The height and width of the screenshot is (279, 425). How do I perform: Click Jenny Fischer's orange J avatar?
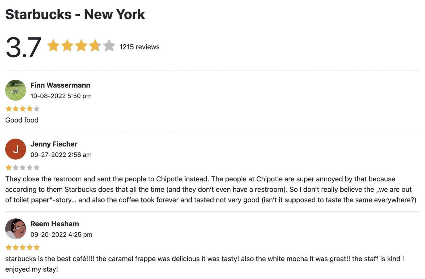[16, 149]
